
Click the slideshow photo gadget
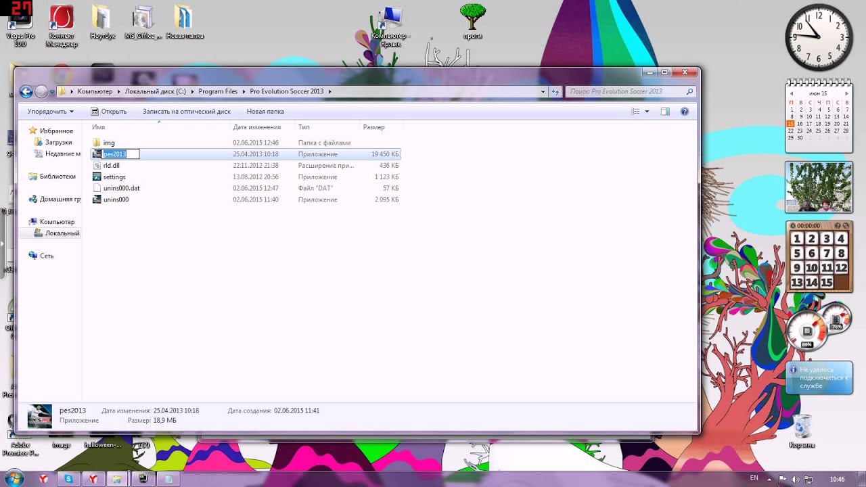click(x=819, y=187)
